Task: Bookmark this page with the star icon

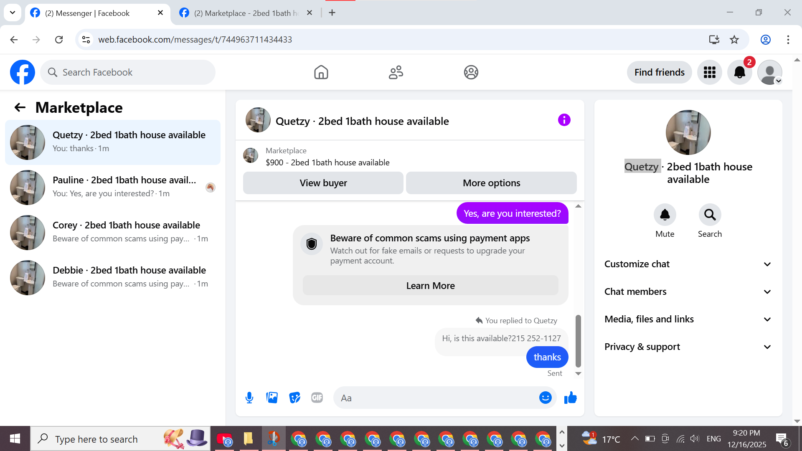Action: click(x=734, y=40)
